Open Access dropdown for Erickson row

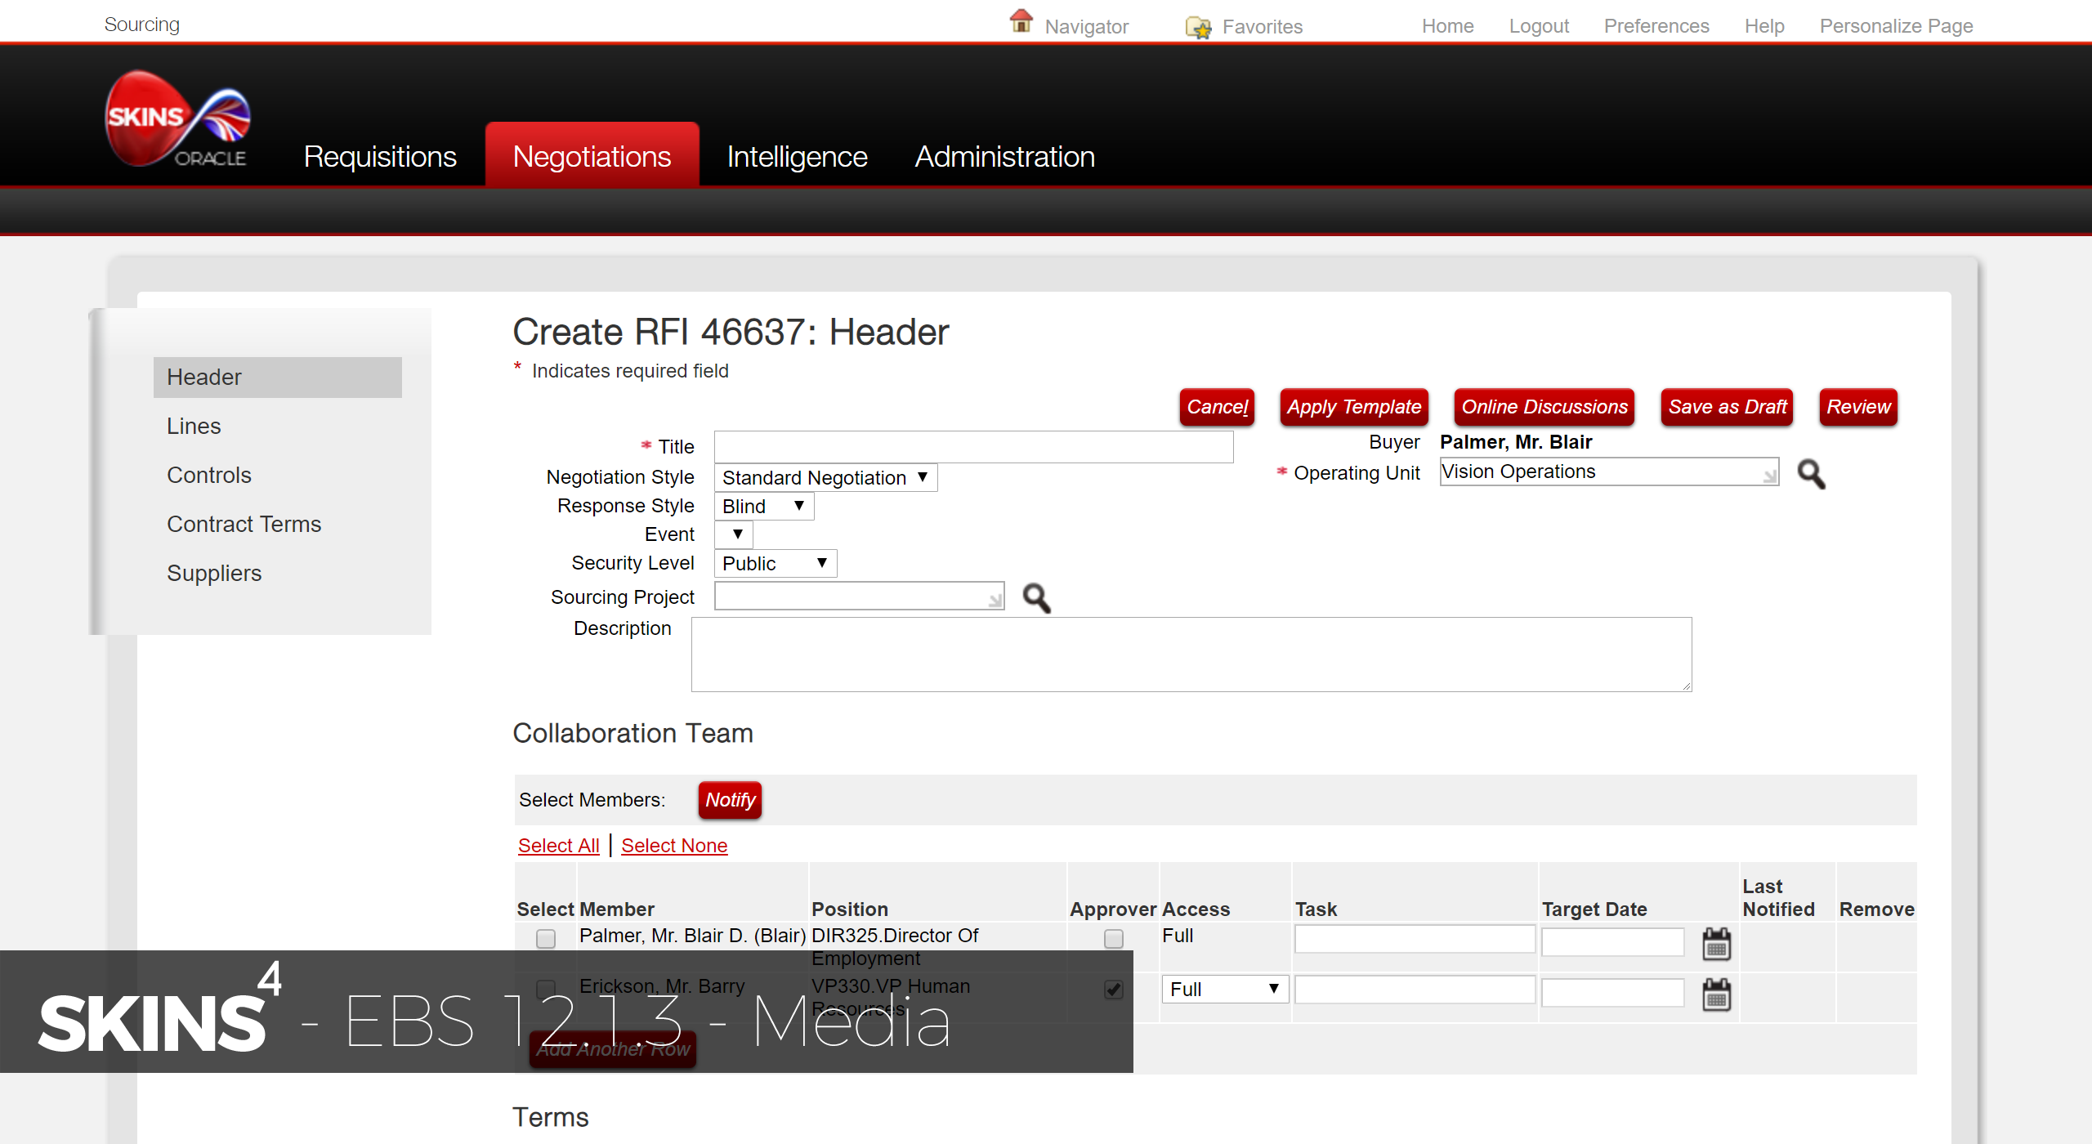(1224, 990)
